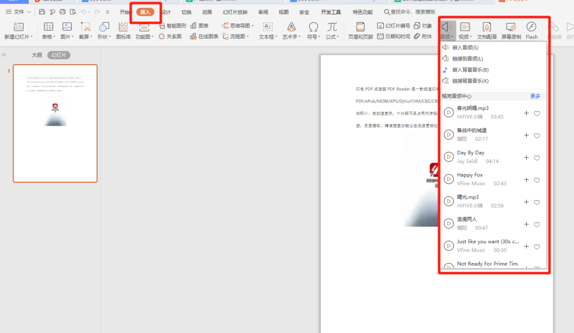
Task: Expand the Mind Map (思维导图) dropdown
Action: coord(238,26)
